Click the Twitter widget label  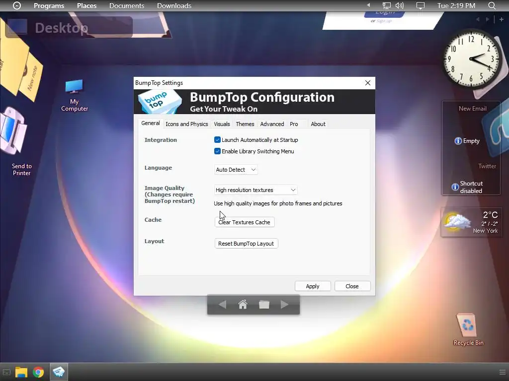click(x=487, y=166)
